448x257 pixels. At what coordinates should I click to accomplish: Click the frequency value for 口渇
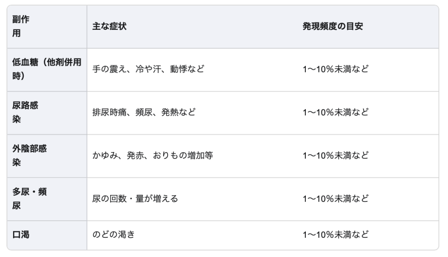pos(336,234)
